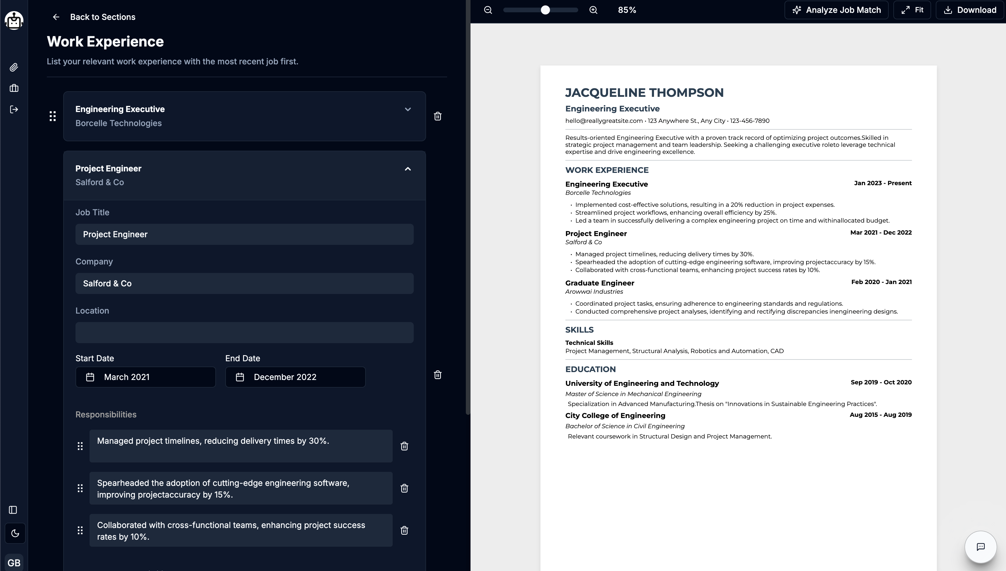The image size is (1006, 571).
Task: Collapse the Project Engineer entry
Action: (x=408, y=169)
